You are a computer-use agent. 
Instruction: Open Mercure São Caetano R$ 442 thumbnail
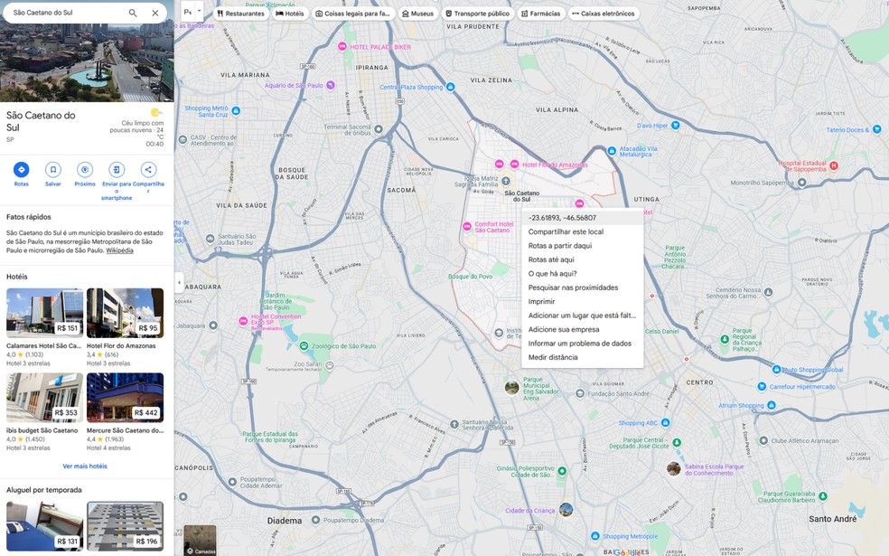point(126,398)
